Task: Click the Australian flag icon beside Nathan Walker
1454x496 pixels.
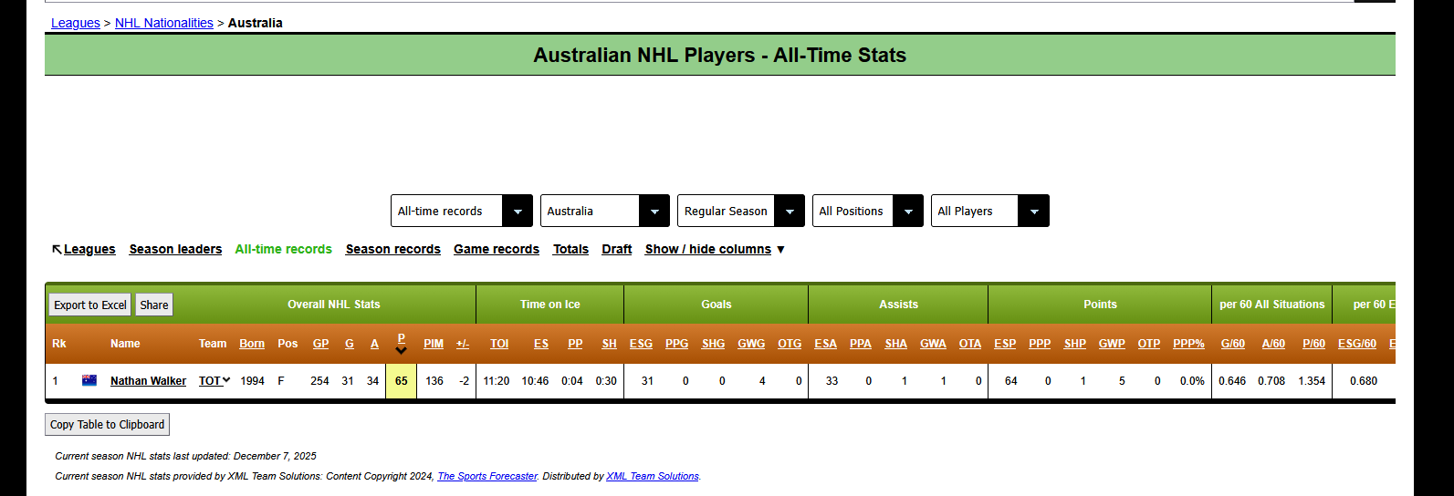Action: (x=89, y=380)
